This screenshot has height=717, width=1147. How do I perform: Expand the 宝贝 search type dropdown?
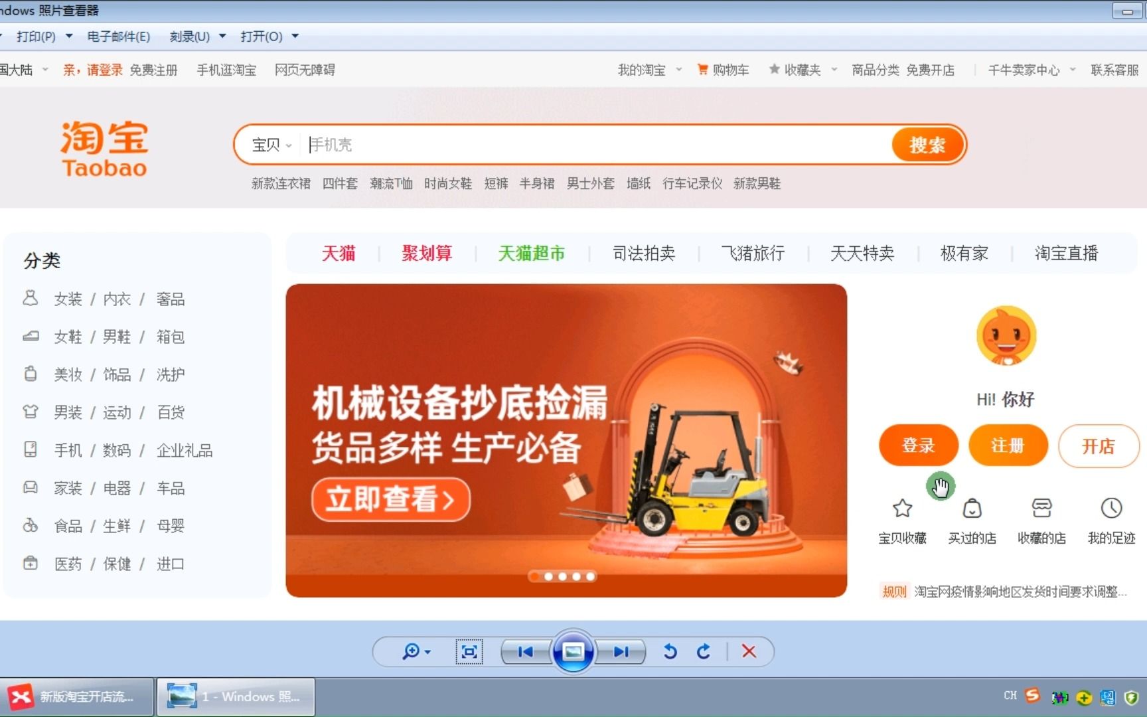(271, 145)
